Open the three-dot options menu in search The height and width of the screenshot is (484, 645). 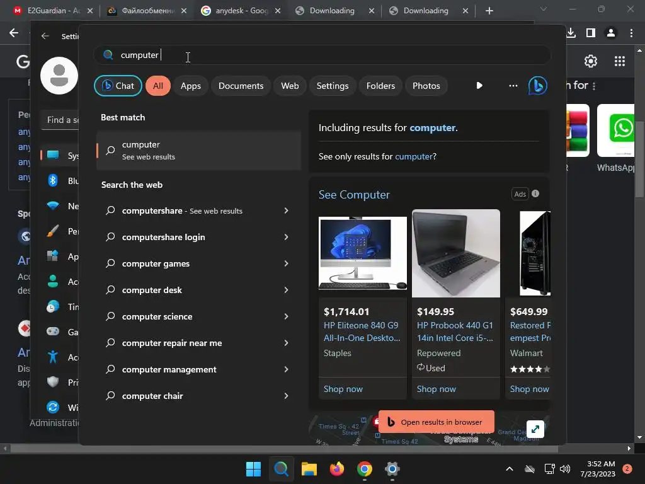point(513,86)
